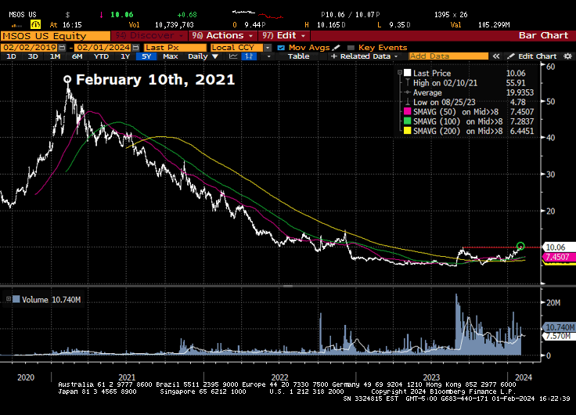Image resolution: width=576 pixels, height=415 pixels.
Task: Click the Average marker icon in the legend
Action: pyautogui.click(x=408, y=92)
